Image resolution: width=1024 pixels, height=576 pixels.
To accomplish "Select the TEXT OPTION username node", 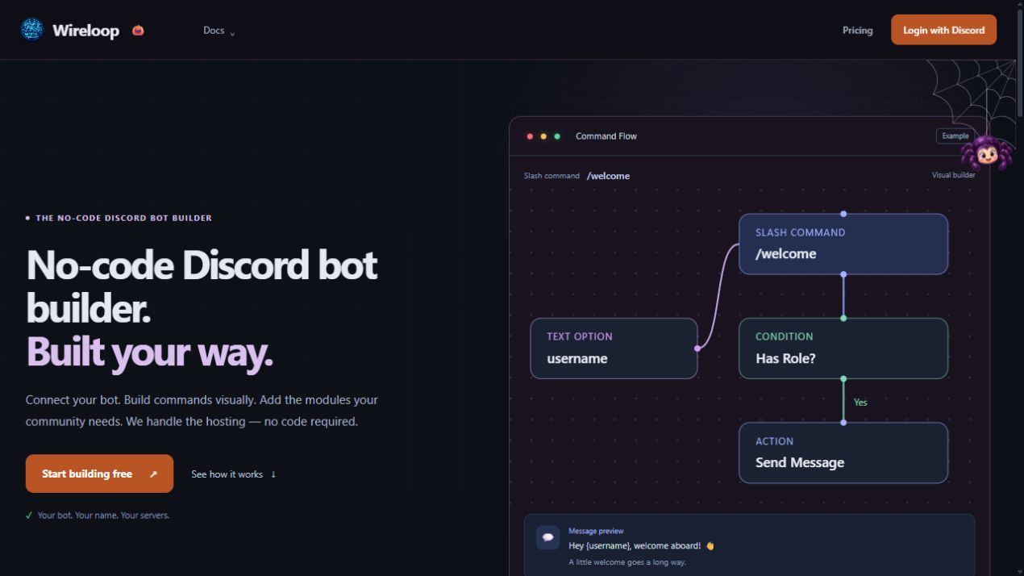I will click(x=614, y=348).
